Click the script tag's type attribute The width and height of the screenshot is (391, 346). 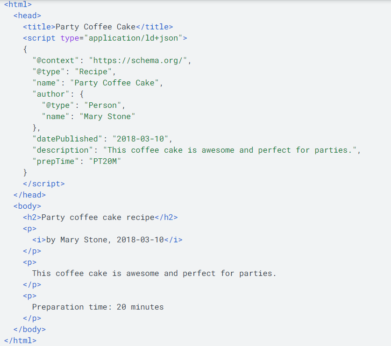point(70,38)
